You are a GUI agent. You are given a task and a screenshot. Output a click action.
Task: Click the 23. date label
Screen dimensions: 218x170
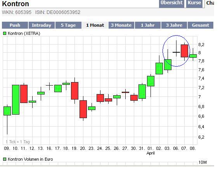[x=92, y=148]
